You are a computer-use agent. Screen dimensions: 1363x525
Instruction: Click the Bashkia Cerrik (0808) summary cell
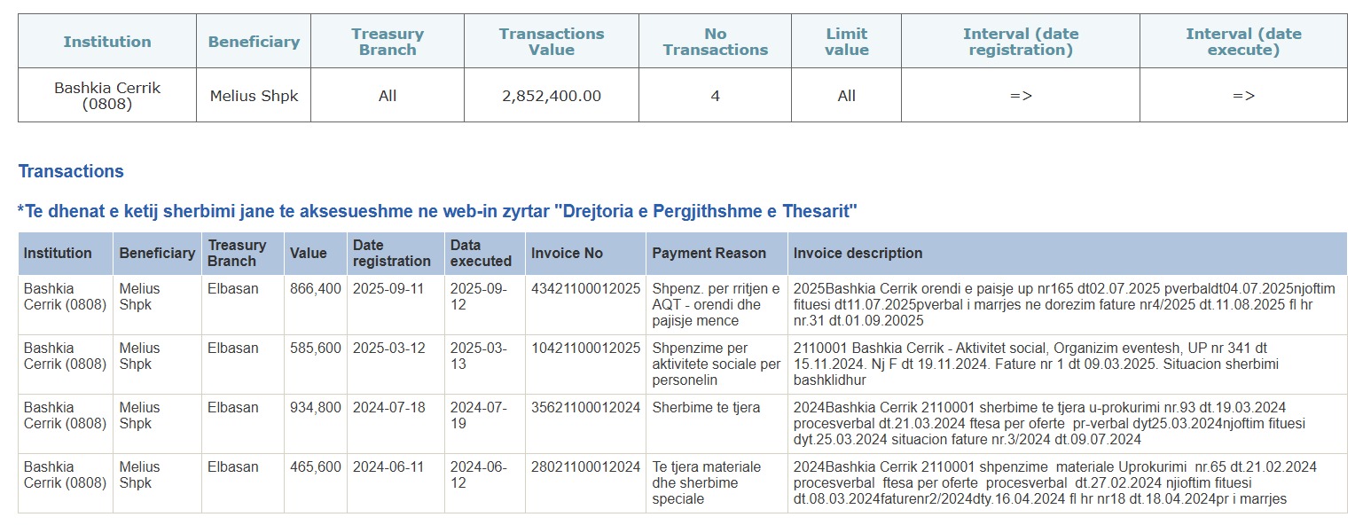click(107, 96)
